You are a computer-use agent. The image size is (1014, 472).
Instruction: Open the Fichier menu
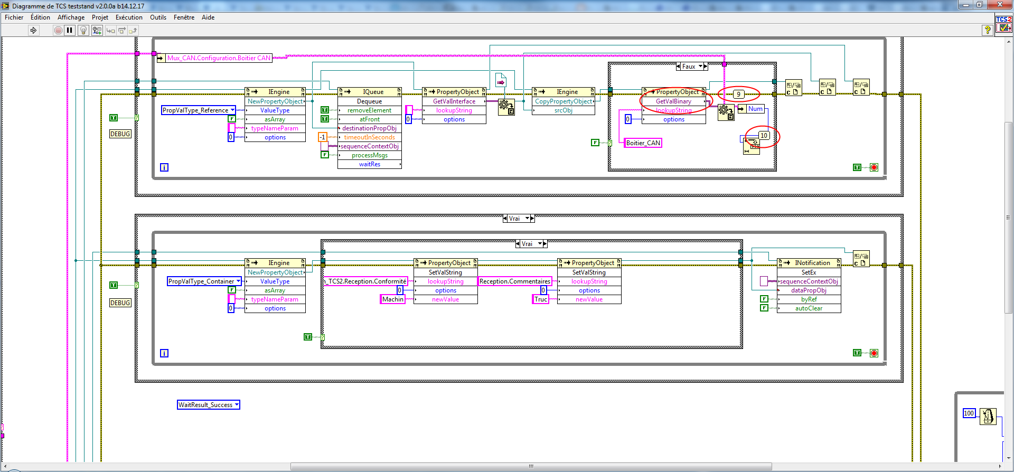14,17
